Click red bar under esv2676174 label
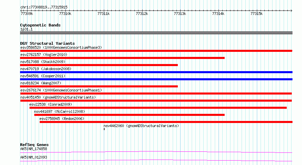 [156, 94]
